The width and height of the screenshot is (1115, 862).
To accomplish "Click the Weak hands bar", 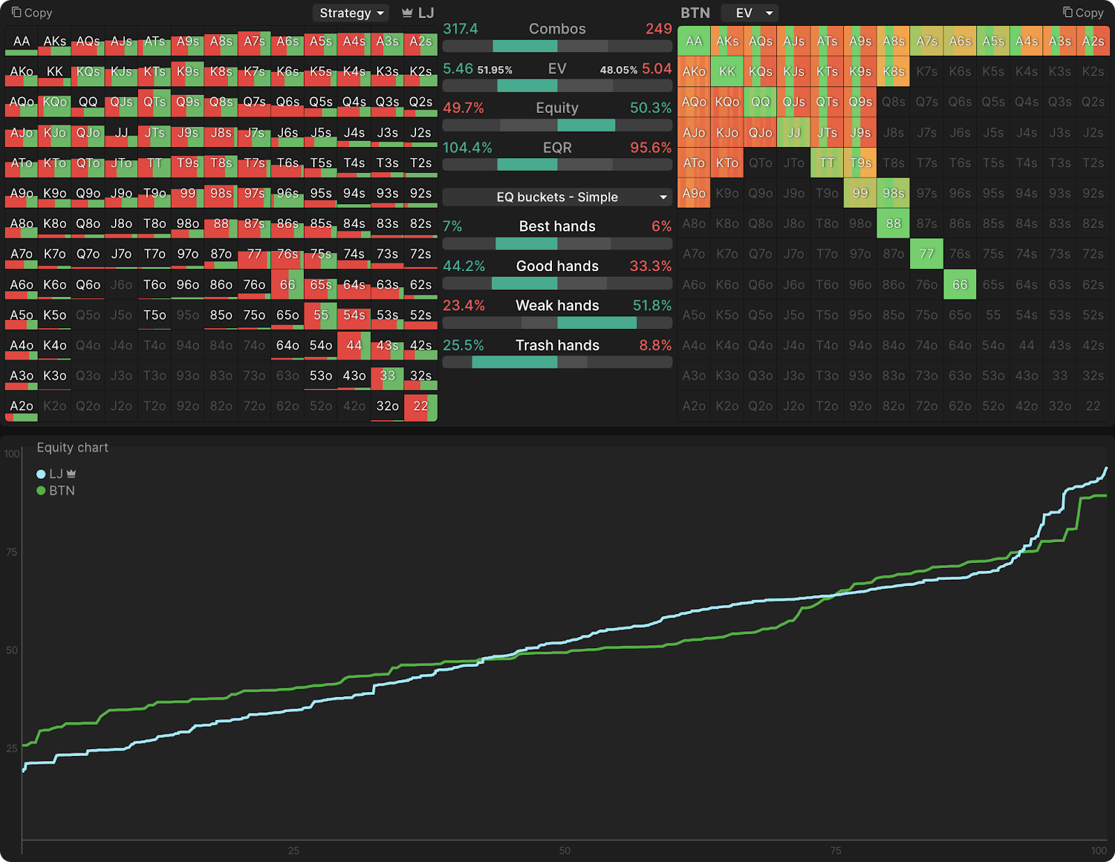I will 557,323.
